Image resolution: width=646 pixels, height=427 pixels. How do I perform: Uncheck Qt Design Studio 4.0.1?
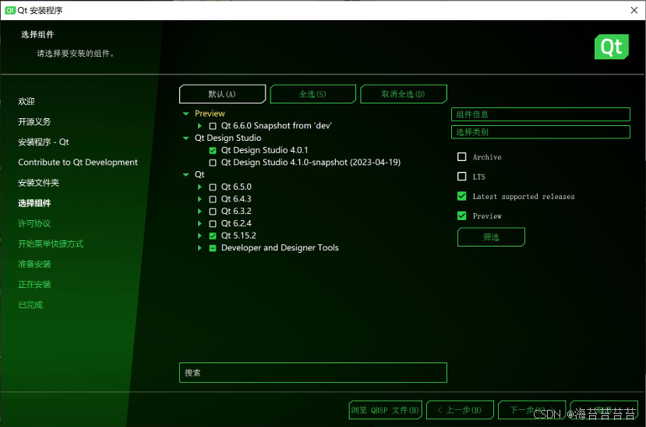pyautogui.click(x=213, y=151)
